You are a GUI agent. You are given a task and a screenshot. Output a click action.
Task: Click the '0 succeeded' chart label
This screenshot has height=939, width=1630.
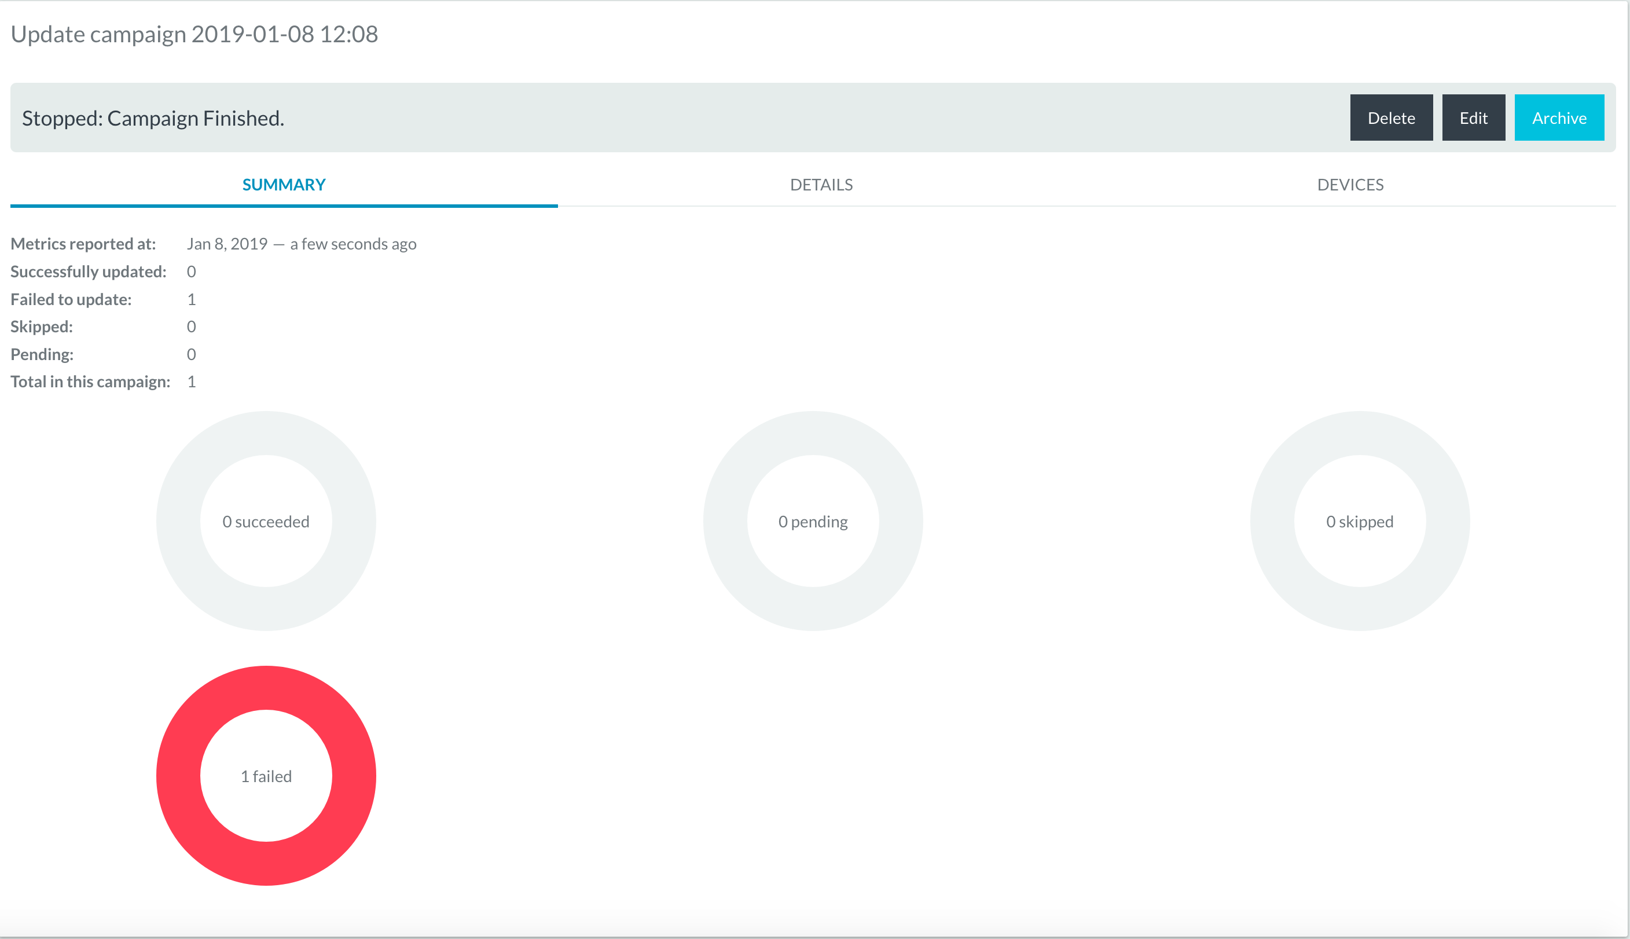266,522
